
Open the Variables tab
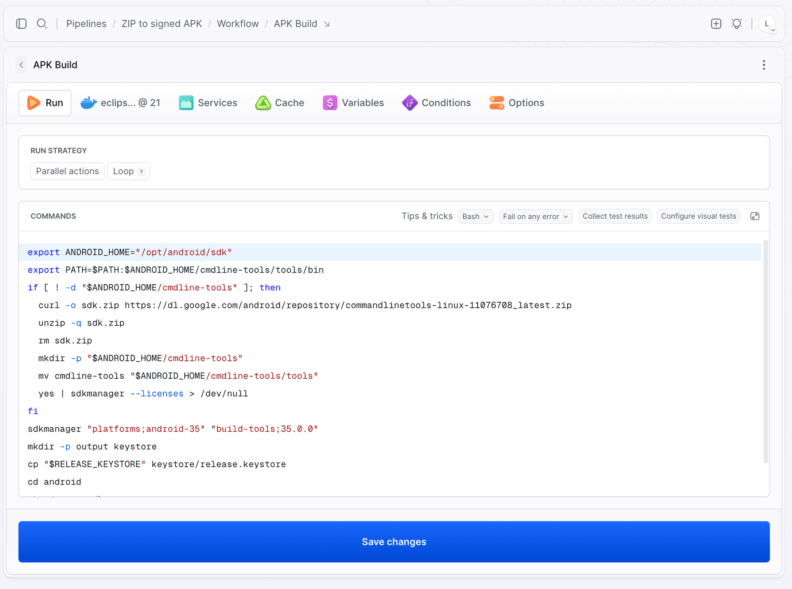353,103
